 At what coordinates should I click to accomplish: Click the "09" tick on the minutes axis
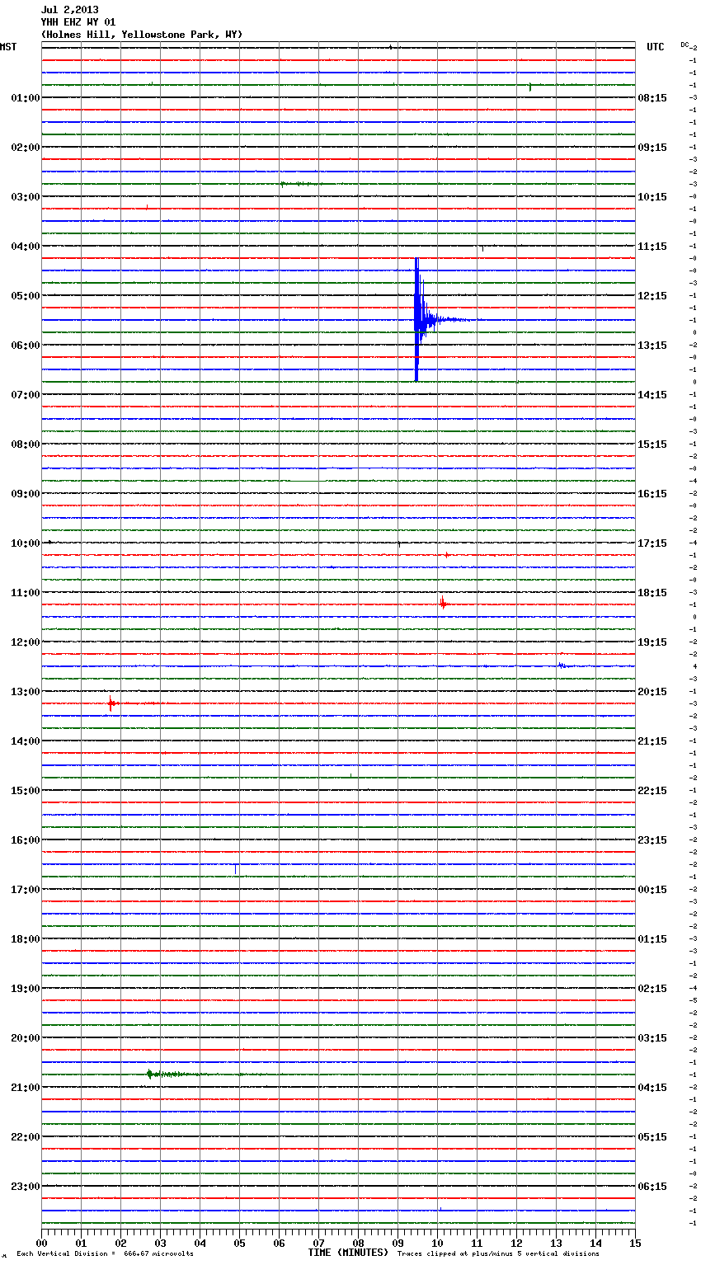point(398,1243)
